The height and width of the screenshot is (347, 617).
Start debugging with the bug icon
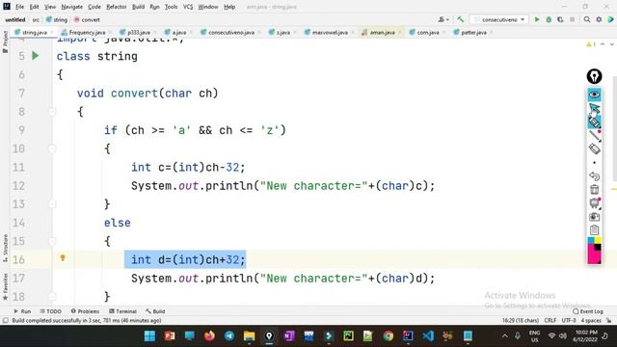pyautogui.click(x=549, y=19)
